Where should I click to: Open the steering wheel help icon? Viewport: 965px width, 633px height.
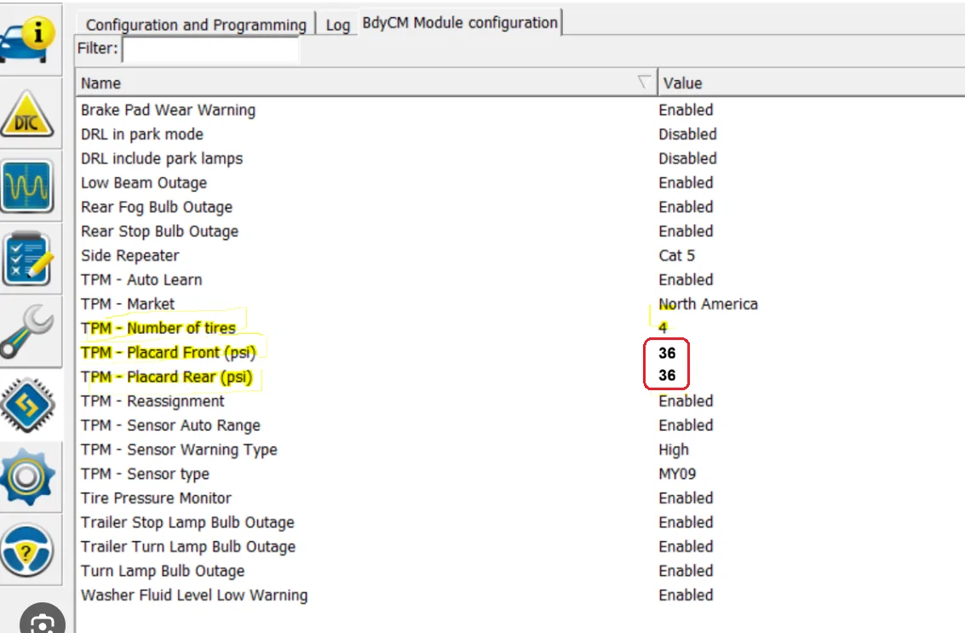click(x=27, y=550)
